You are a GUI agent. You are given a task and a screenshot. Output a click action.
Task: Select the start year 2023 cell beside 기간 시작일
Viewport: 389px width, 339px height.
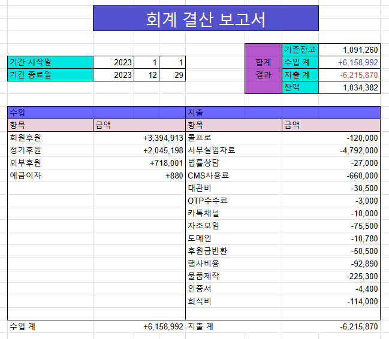tap(114, 62)
